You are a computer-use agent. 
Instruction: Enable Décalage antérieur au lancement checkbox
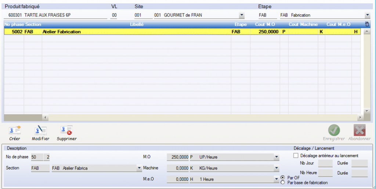click(x=296, y=156)
